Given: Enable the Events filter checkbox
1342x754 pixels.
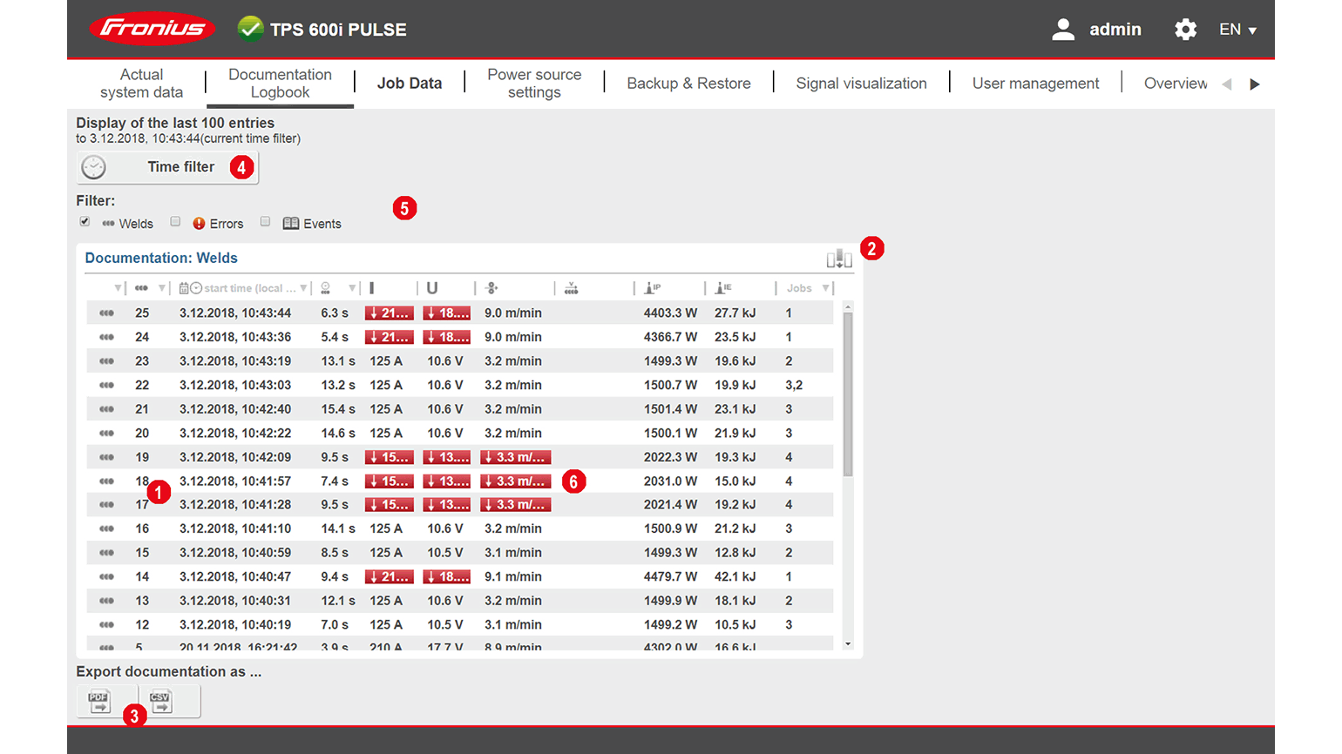Looking at the screenshot, I should [x=265, y=222].
